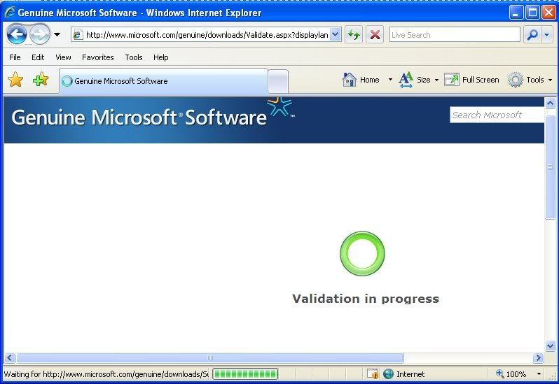Open search provider options dropdown

[x=547, y=35]
